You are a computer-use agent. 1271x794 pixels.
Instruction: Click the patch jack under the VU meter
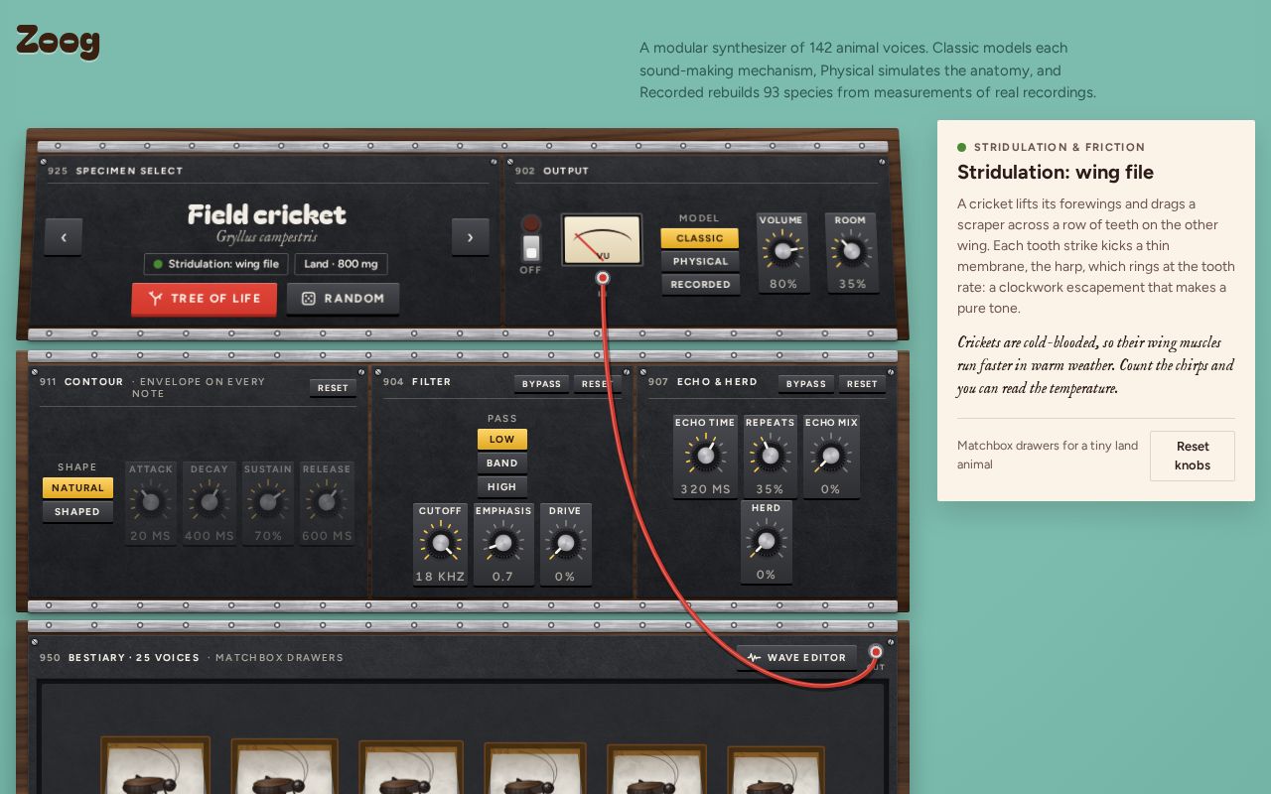602,278
